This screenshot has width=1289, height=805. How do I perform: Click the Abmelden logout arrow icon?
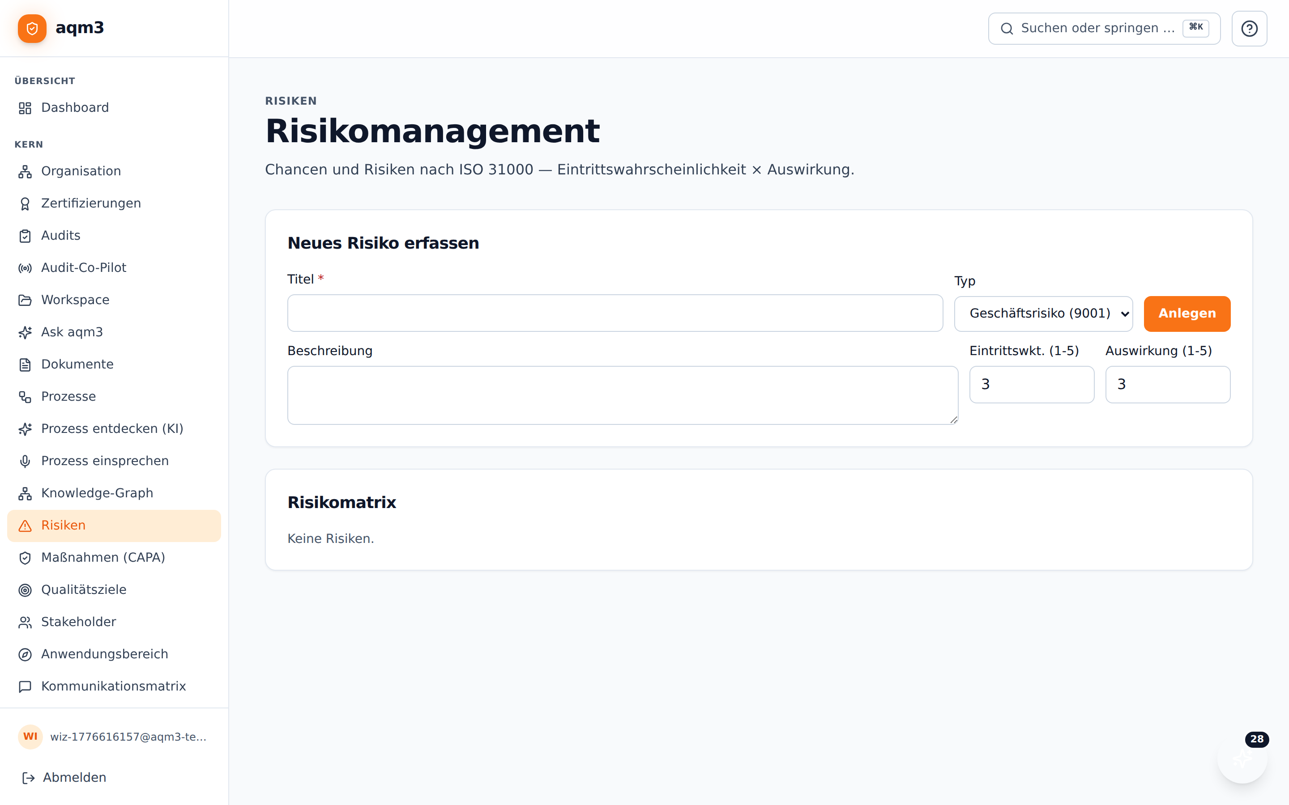(x=28, y=778)
